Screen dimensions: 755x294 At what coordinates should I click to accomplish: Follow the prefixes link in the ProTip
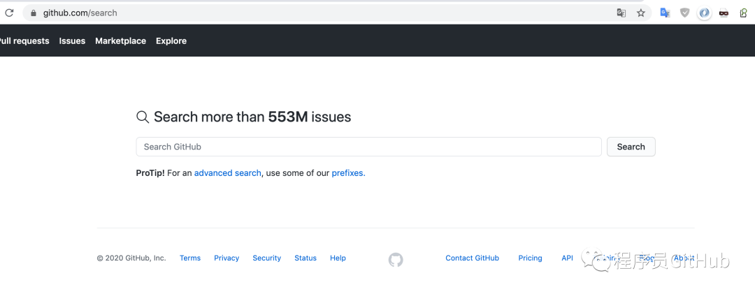click(x=347, y=173)
